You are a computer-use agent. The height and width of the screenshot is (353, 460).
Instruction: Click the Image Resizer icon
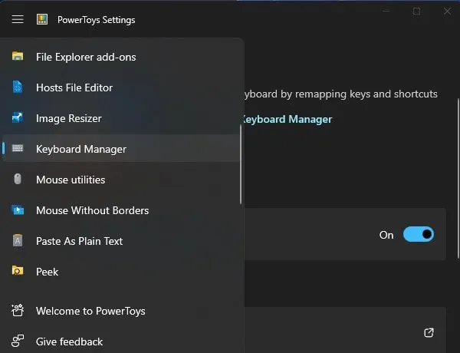click(x=18, y=117)
